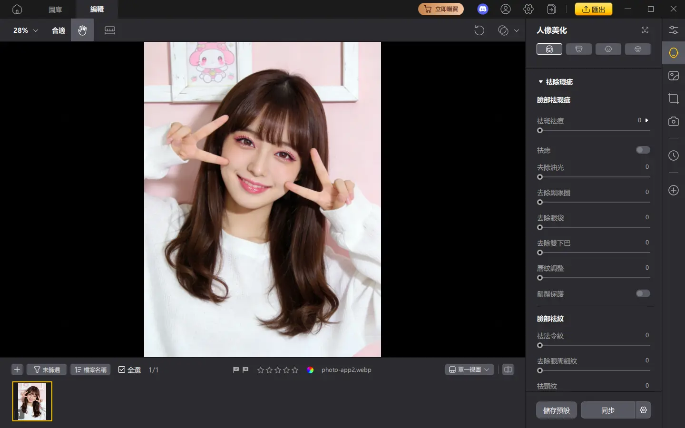This screenshot has width=685, height=428.
Task: Click the 儲存預設 save preset button
Action: 556,410
